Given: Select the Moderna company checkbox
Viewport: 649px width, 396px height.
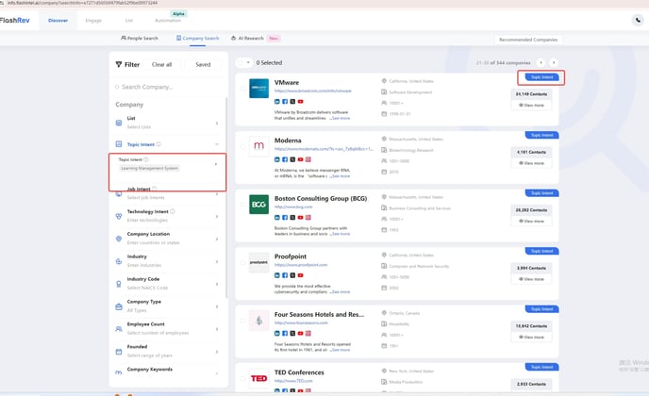Looking at the screenshot, I should coord(242,146).
